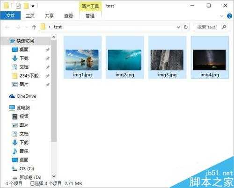Viewport: 234px width, 188px height.
Task: Open the address bar history dropdown
Action: click(178, 27)
